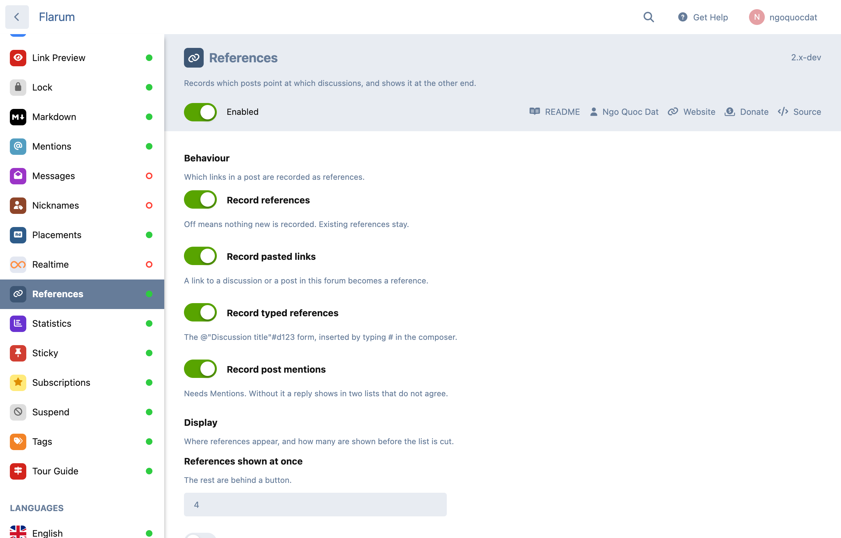Click the README book icon
This screenshot has width=841, height=538.
[534, 112]
